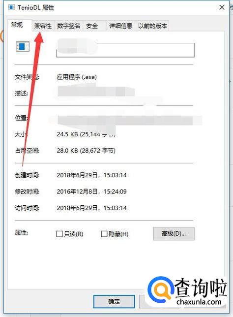View the 以前的版本 tab
The height and width of the screenshot is (317, 233).
coord(152,26)
